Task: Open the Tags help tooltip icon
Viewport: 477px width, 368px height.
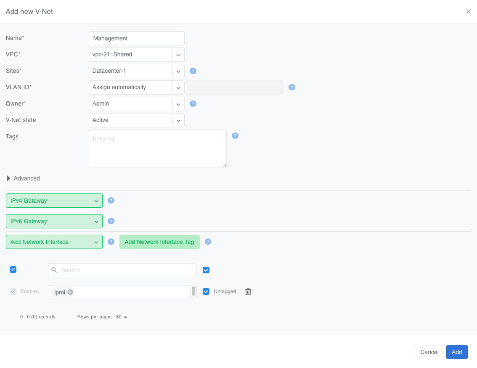Action: (x=235, y=135)
